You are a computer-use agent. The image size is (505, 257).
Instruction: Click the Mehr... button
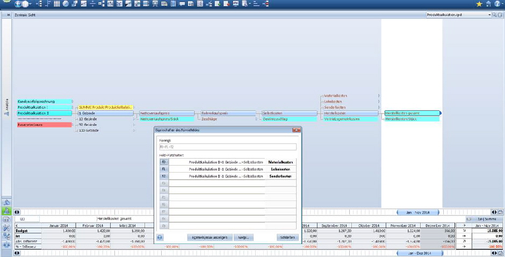coord(243,237)
